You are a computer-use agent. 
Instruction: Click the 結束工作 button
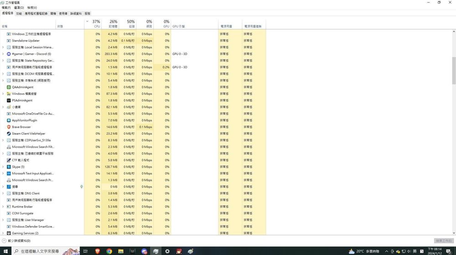tap(443, 240)
